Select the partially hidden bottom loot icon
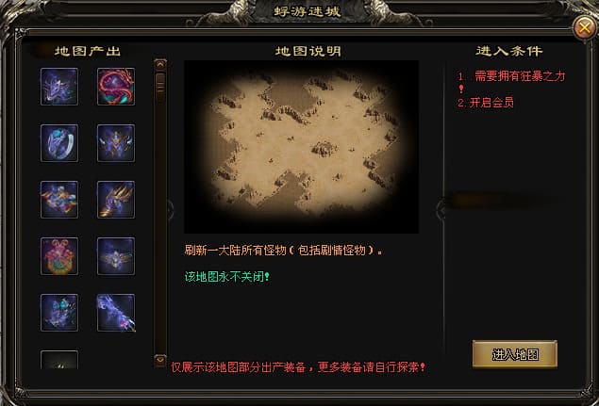 59,360
